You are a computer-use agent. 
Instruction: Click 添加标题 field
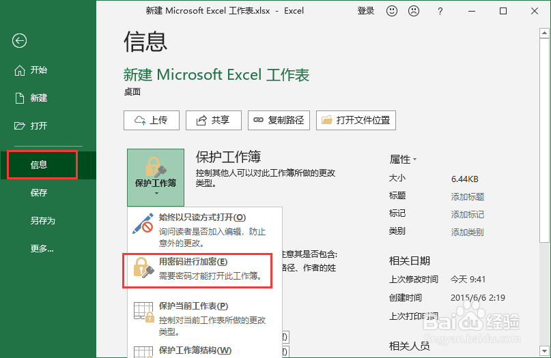[468, 197]
